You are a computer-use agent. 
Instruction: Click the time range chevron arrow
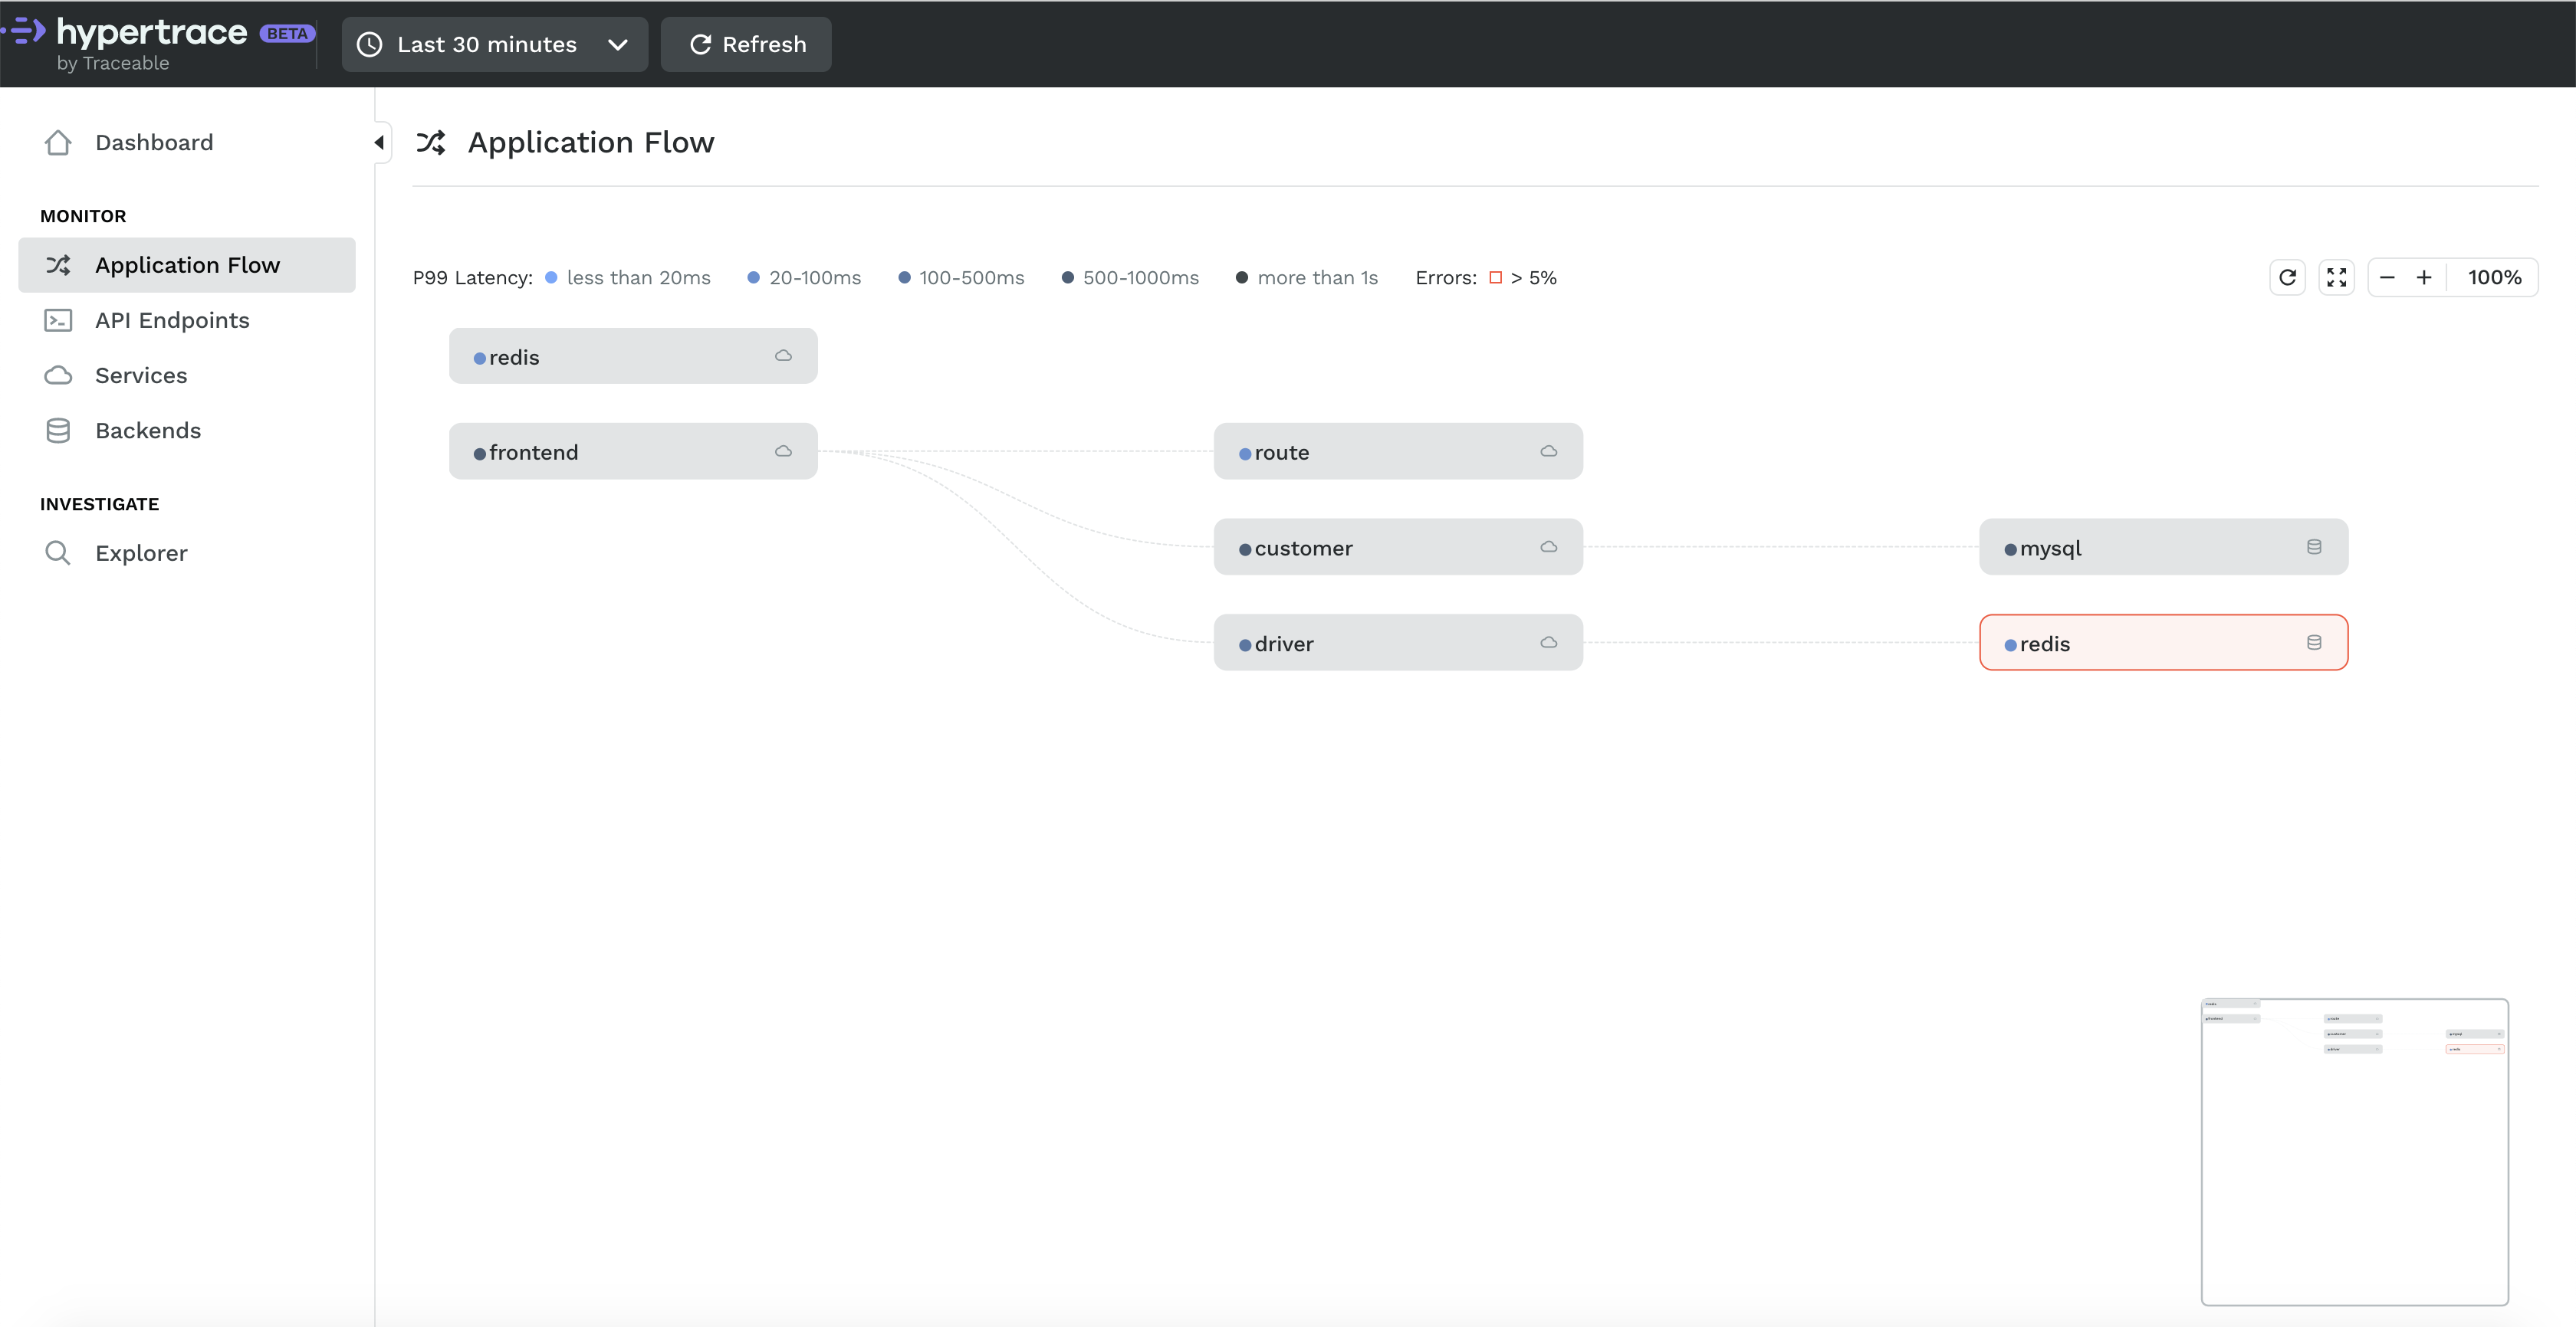[x=617, y=44]
